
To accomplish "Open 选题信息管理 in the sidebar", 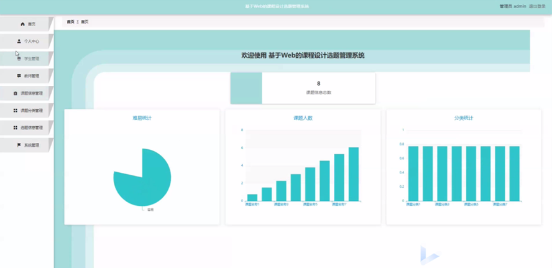I will (x=26, y=127).
